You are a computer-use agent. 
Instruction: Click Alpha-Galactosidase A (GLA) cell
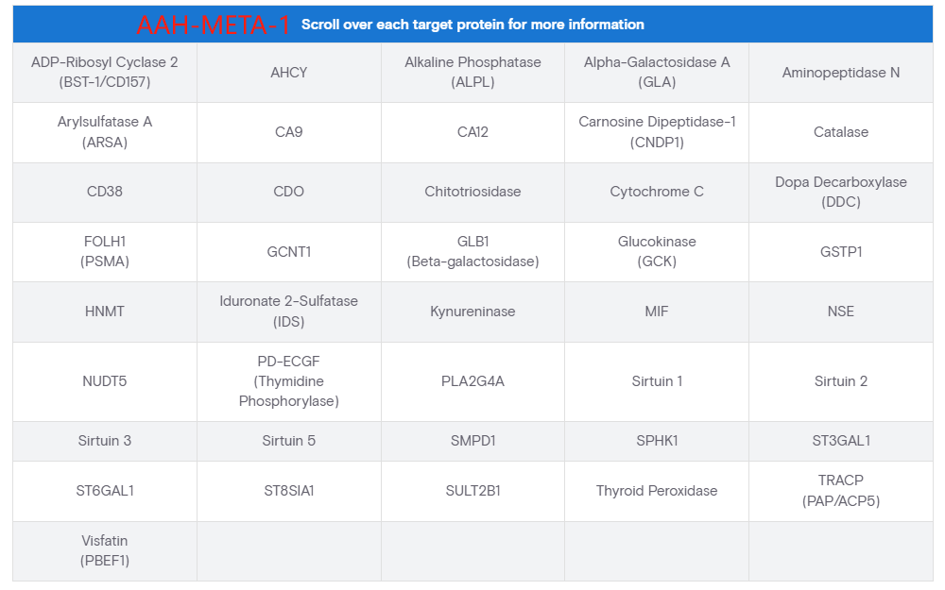click(x=657, y=72)
